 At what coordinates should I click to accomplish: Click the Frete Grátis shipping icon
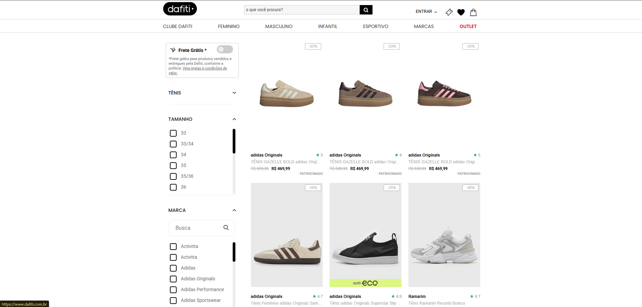click(x=173, y=50)
